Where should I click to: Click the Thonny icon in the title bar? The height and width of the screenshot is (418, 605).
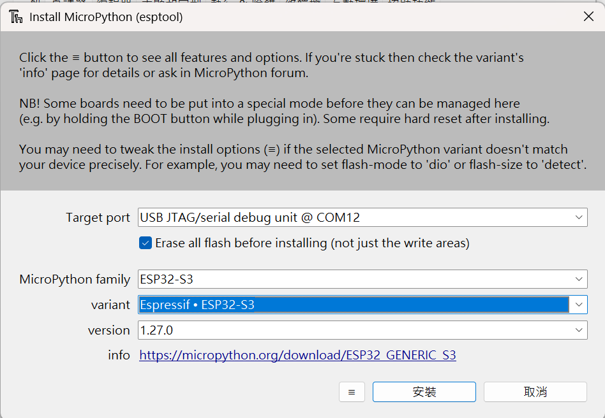[x=17, y=17]
